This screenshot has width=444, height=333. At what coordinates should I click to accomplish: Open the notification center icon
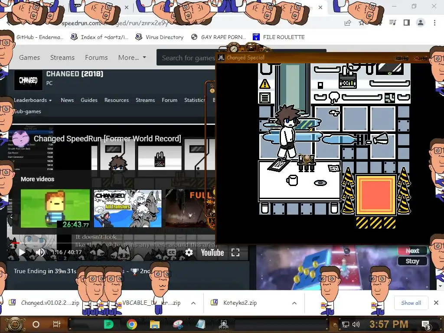click(x=426, y=325)
